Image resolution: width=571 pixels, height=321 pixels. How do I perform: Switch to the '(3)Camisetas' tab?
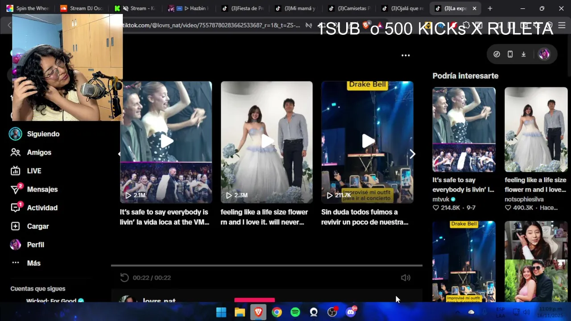pos(349,8)
